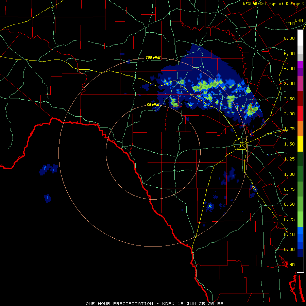Click the 0.50 legend value

(289, 204)
